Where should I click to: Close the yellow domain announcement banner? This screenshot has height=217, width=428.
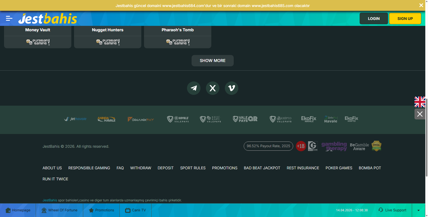[421, 5]
